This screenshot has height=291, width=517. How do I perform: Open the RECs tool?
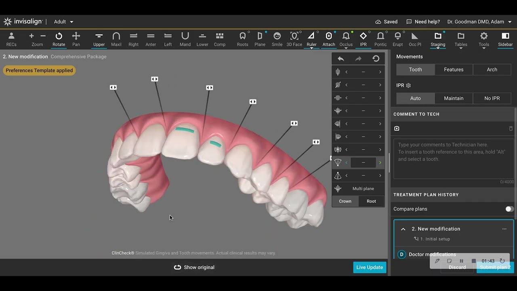click(x=11, y=39)
